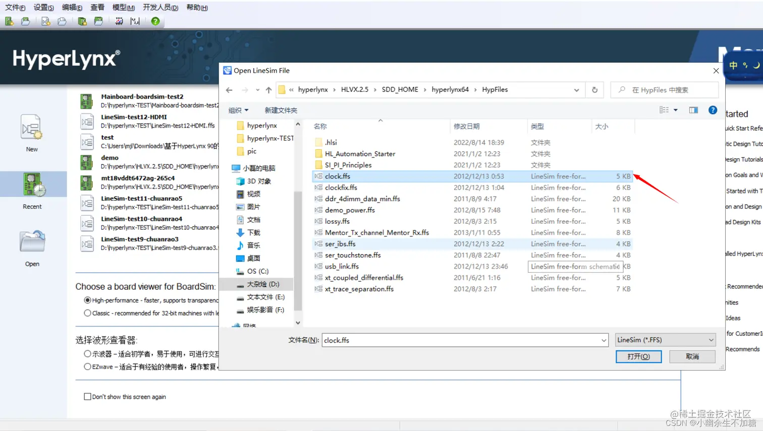Select EZwave waveform viewer radio button

[87, 366]
